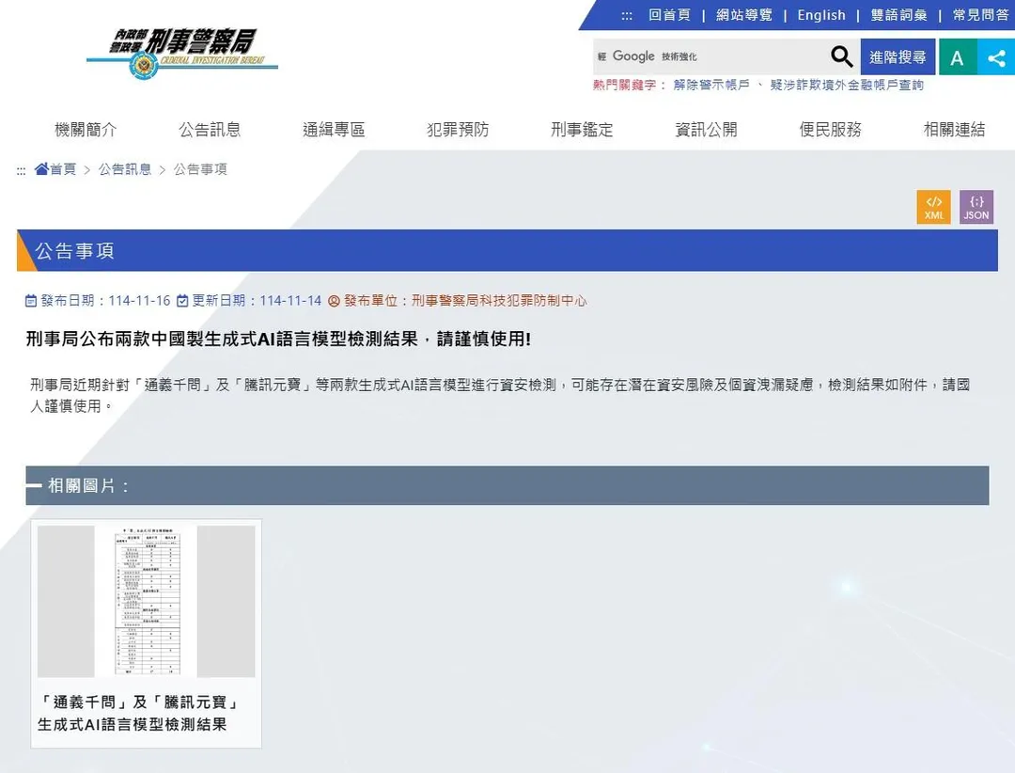
Task: Click the magnifier search icon
Action: (x=841, y=57)
